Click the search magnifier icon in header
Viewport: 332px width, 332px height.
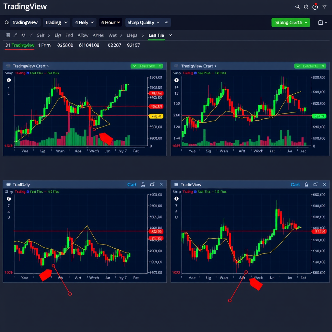tap(297, 7)
